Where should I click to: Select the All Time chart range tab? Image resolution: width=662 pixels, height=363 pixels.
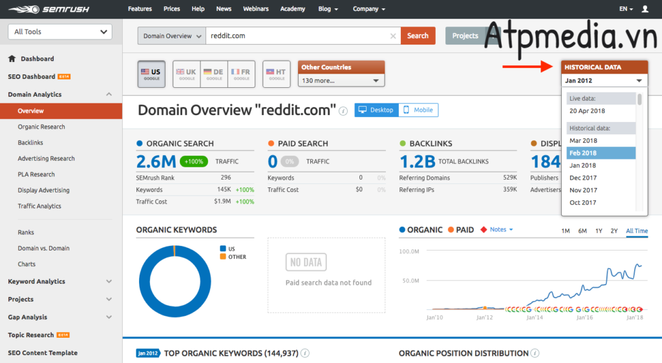point(637,231)
